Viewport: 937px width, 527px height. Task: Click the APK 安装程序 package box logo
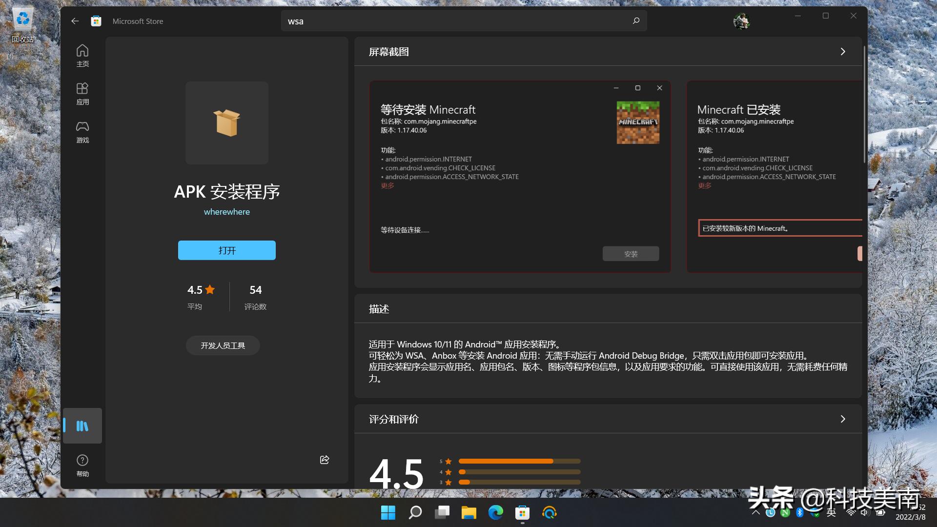point(226,122)
